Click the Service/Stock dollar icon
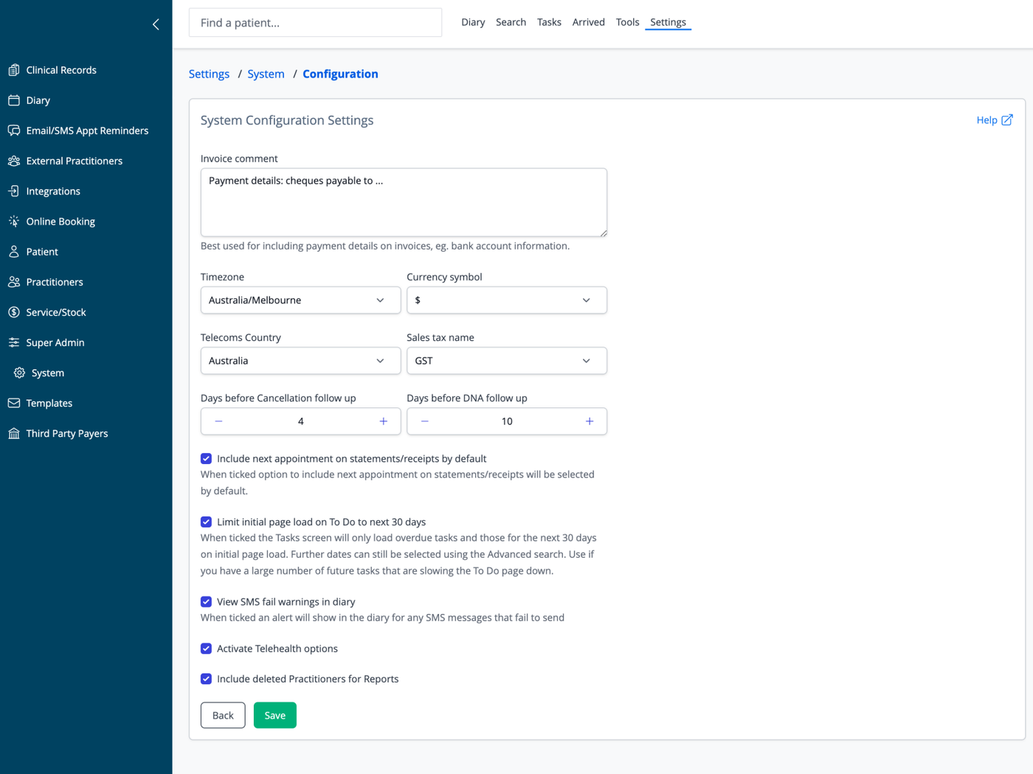 (14, 312)
